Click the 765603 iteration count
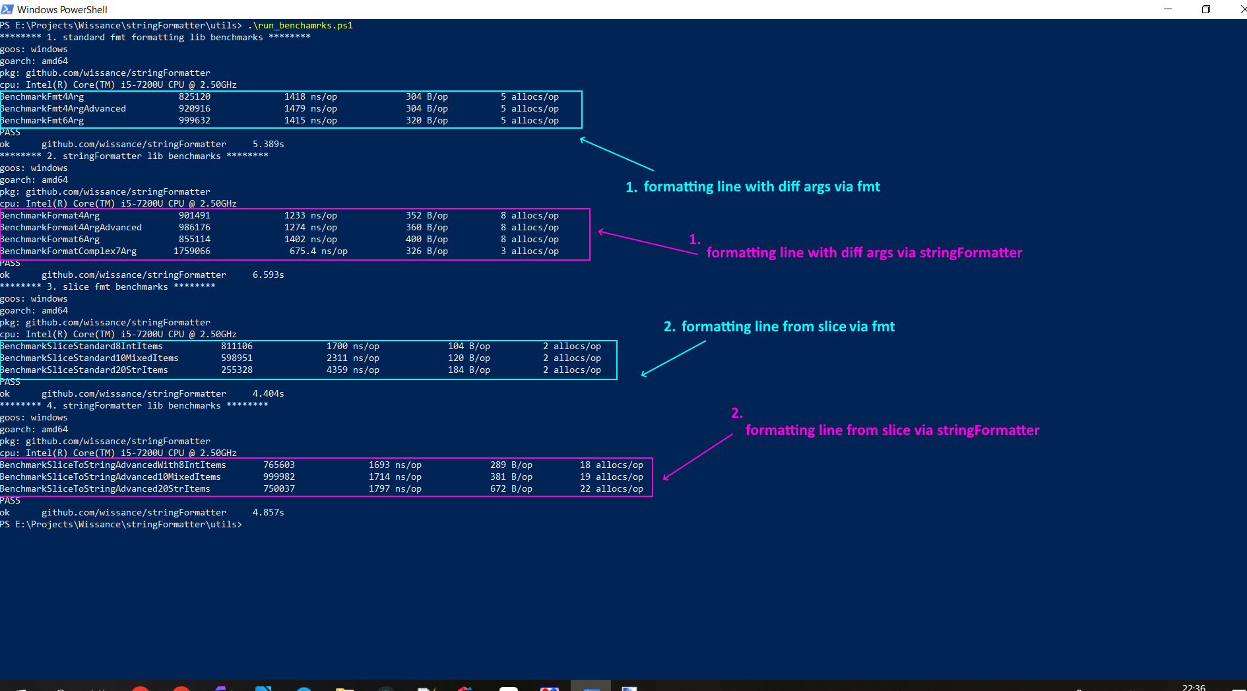 click(x=279, y=465)
